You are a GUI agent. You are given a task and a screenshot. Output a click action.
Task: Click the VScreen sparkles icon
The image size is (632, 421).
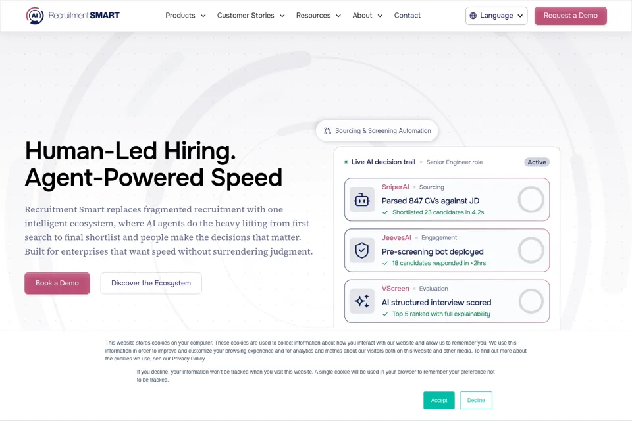click(361, 301)
